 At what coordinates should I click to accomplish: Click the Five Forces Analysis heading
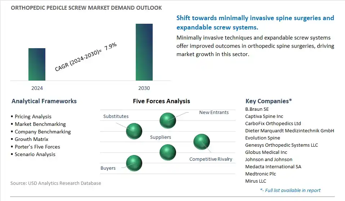point(161,101)
